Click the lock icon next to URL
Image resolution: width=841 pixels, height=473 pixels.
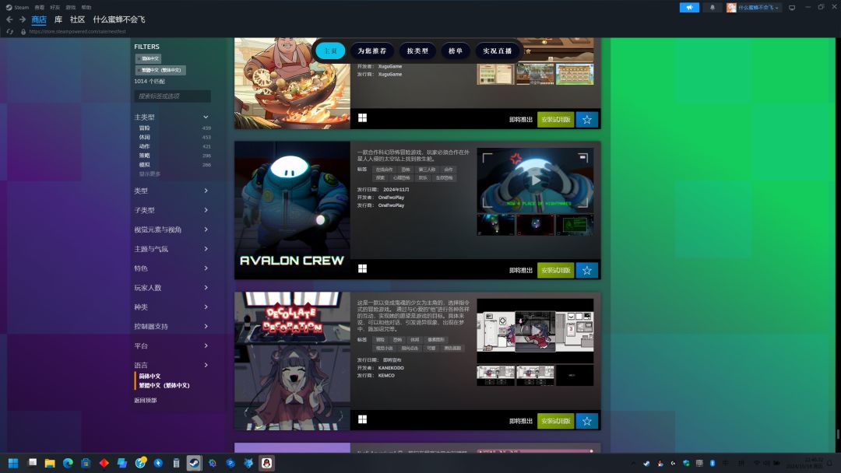tap(23, 32)
